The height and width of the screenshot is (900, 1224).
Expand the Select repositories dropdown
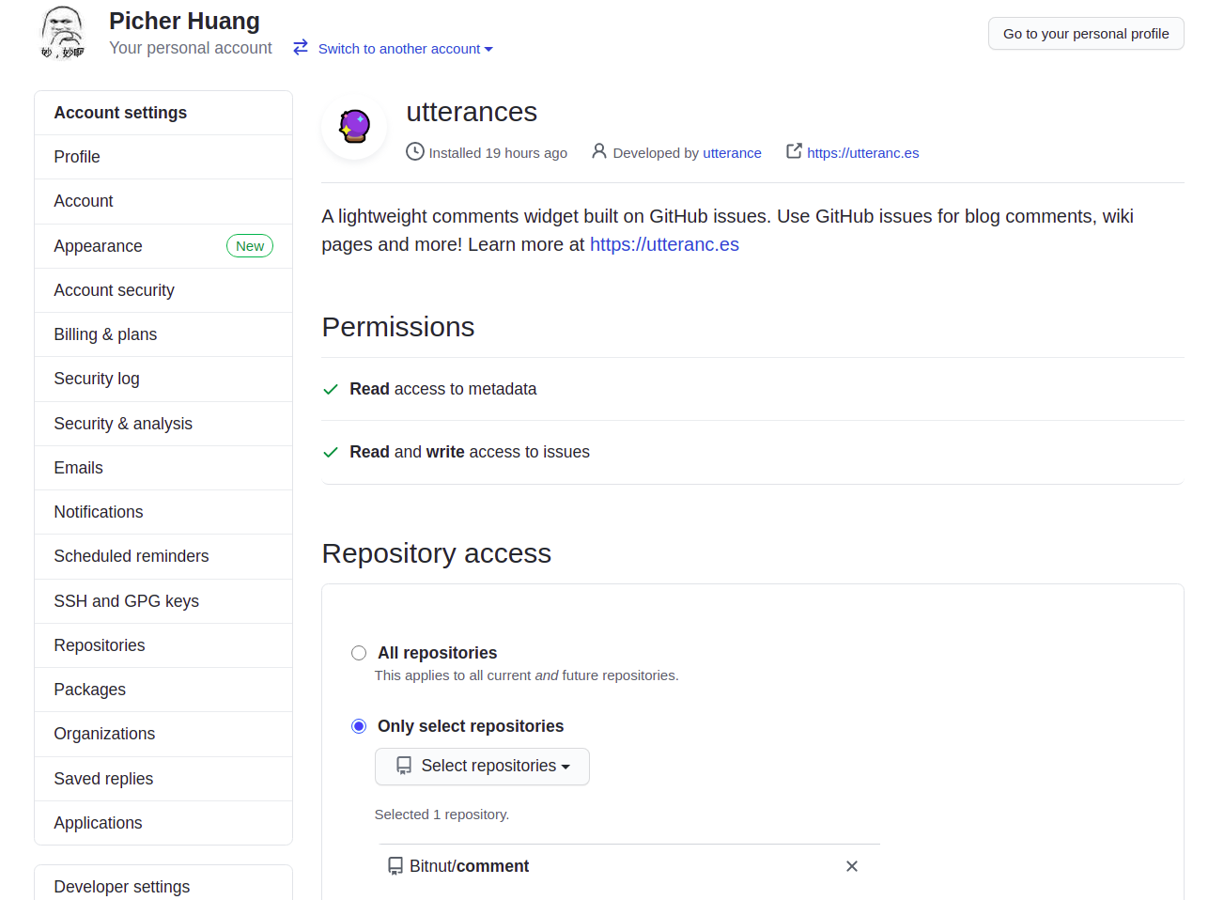pyautogui.click(x=482, y=767)
